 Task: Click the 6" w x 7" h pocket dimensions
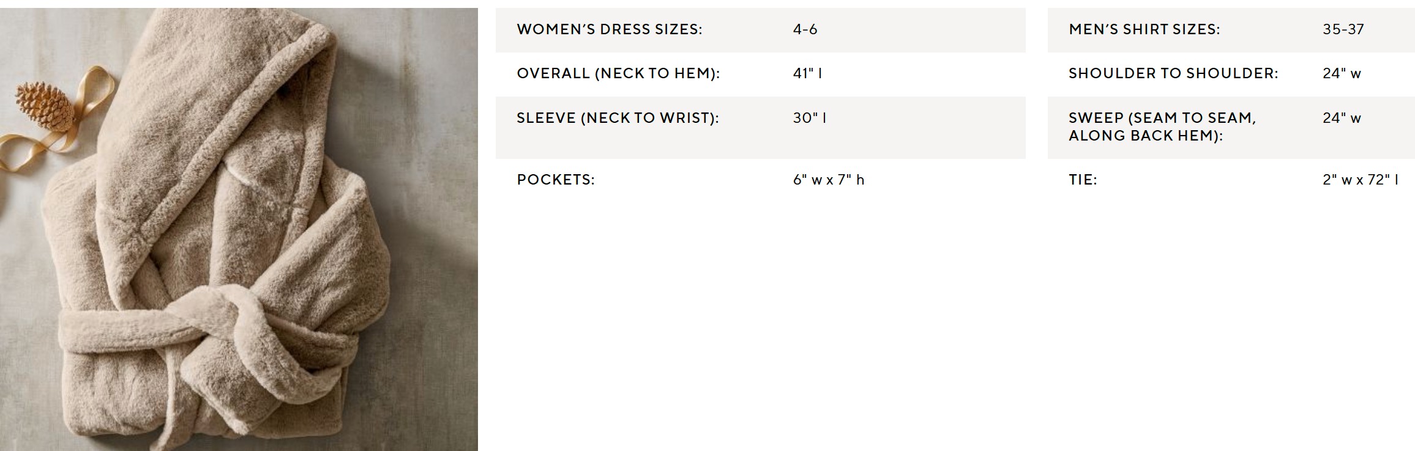click(x=828, y=180)
